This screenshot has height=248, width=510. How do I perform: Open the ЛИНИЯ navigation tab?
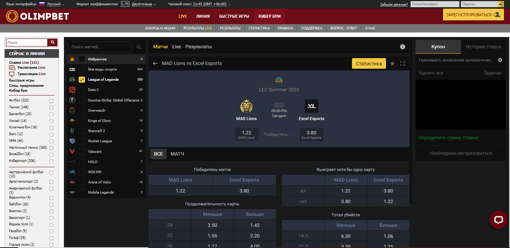coord(203,16)
